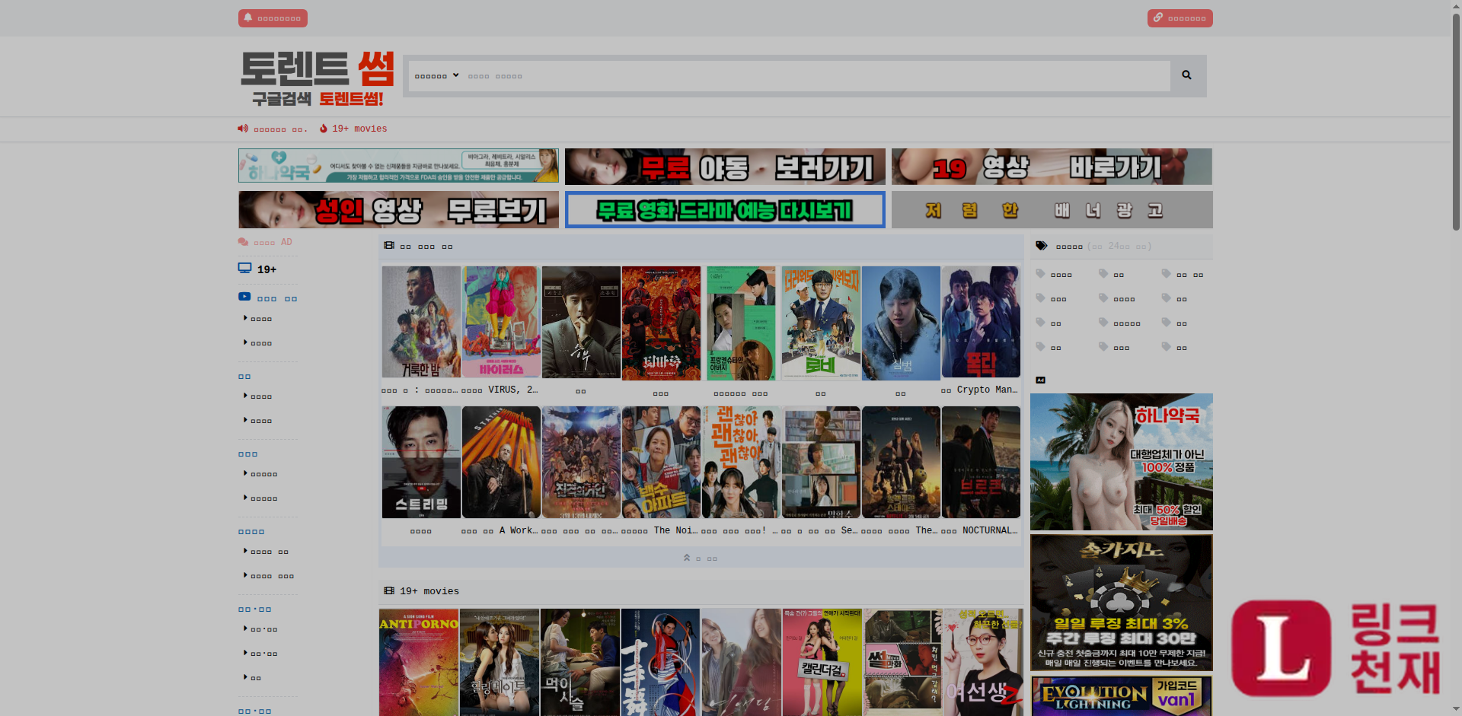Open the 괜찮아 괜찮아 괜찮아 poster
This screenshot has height=716, width=1462.
[x=741, y=462]
